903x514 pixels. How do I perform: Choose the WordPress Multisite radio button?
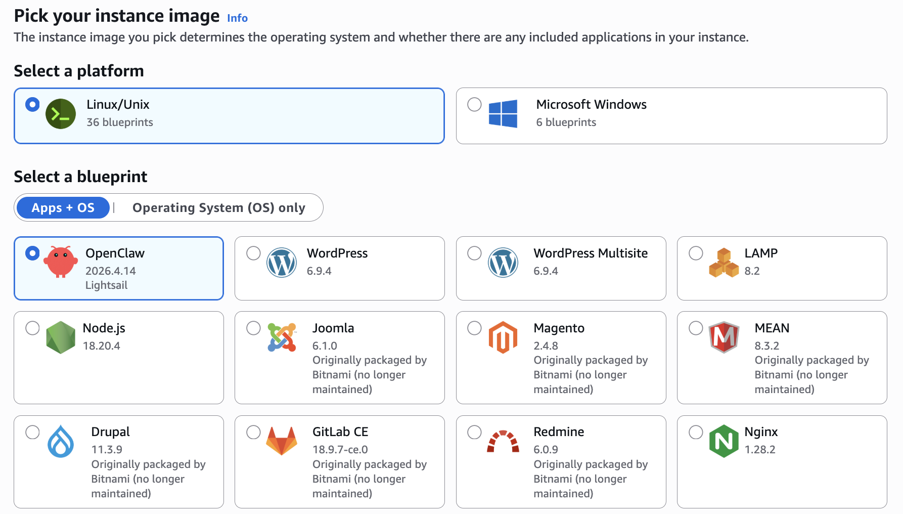pyautogui.click(x=474, y=253)
